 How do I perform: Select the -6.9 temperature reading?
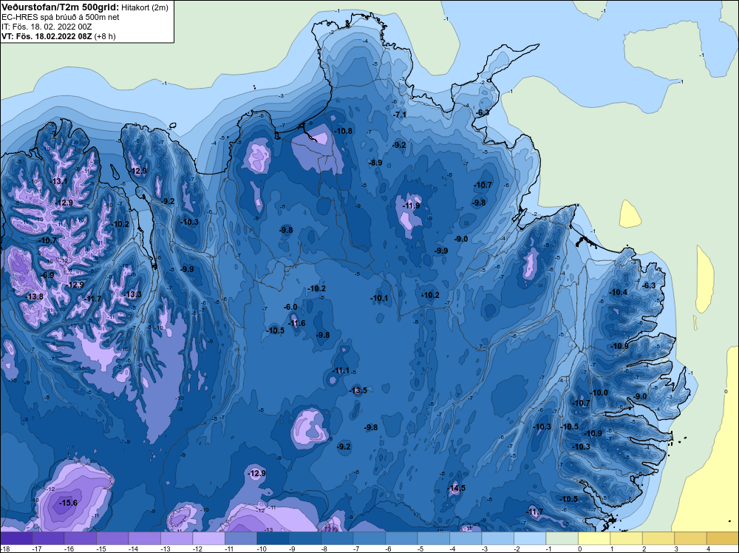tap(47, 275)
